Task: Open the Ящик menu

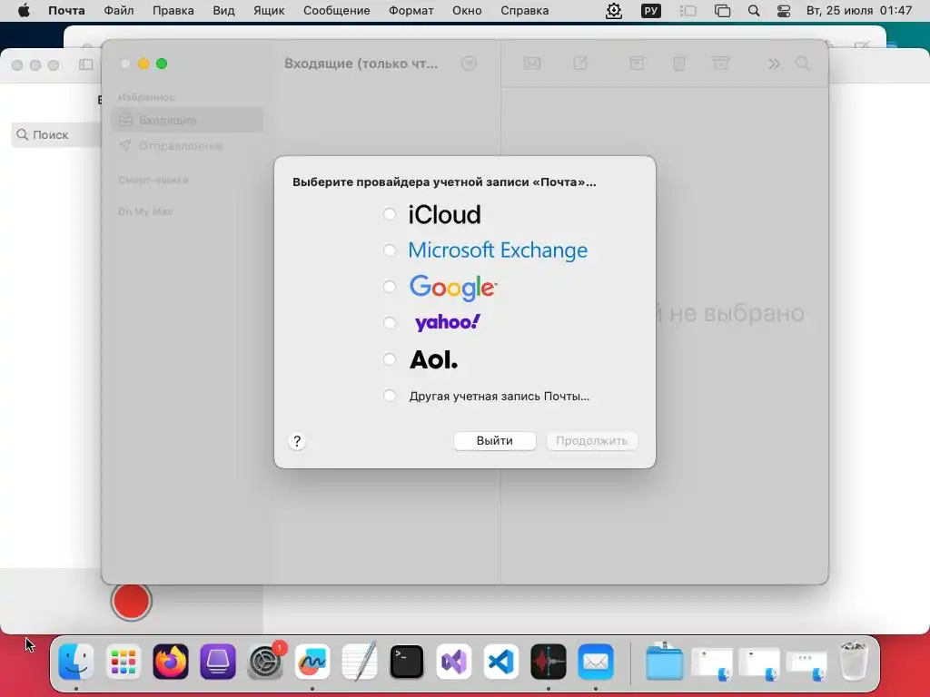Action: (x=269, y=11)
